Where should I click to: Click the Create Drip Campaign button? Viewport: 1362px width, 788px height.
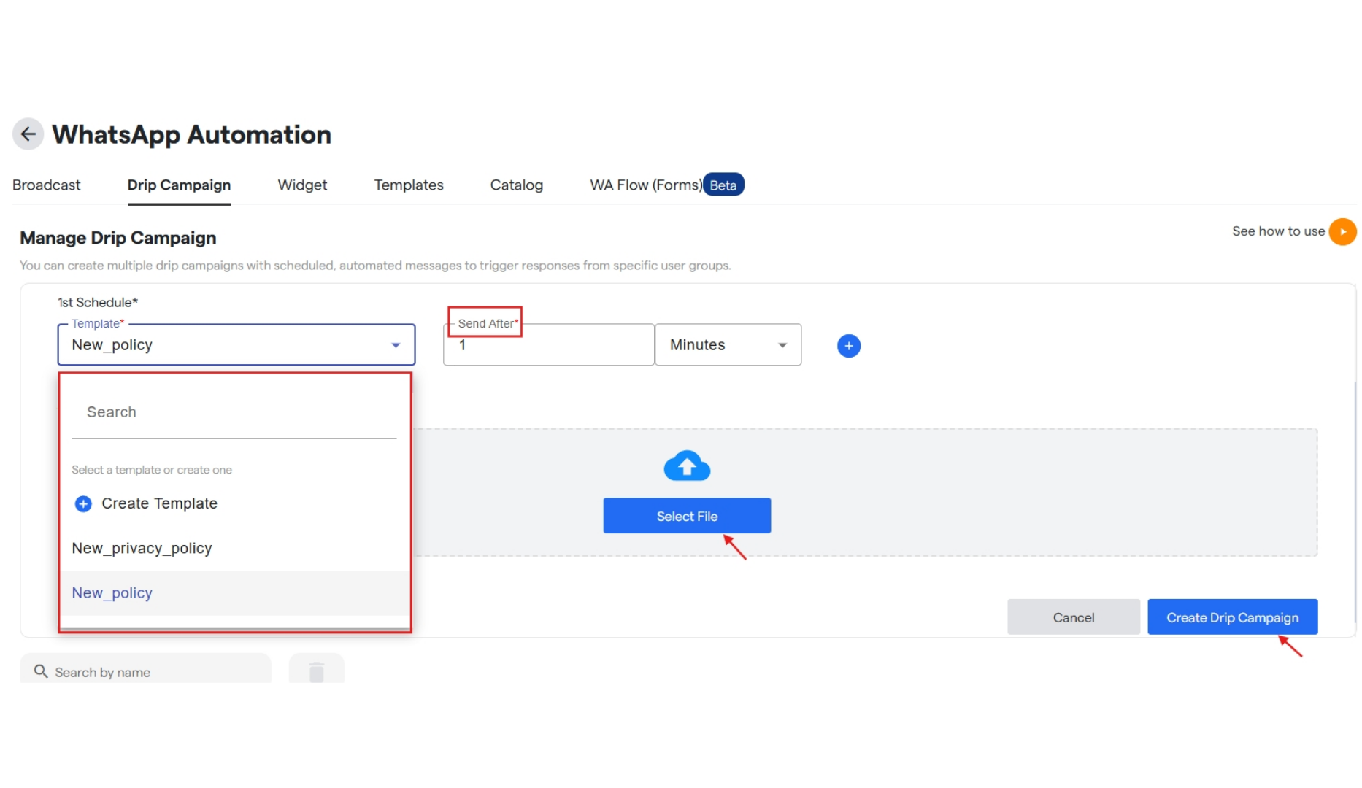(1232, 617)
